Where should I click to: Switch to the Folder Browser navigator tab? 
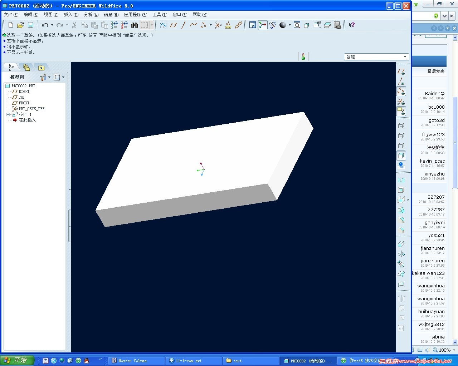click(x=26, y=67)
